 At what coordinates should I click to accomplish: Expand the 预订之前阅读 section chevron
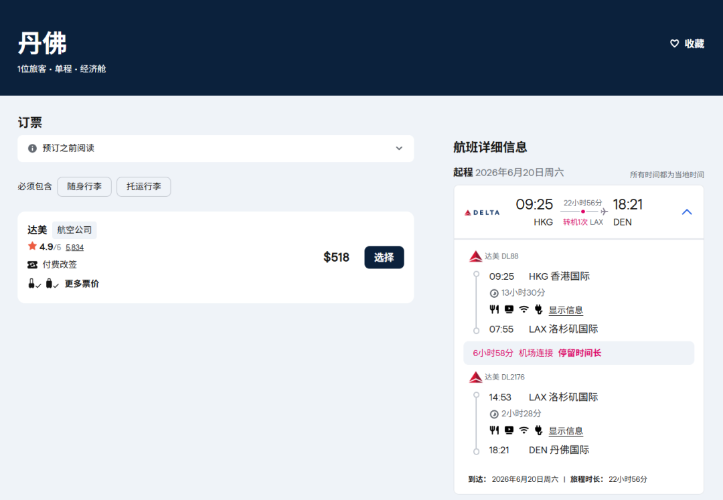[x=399, y=149]
